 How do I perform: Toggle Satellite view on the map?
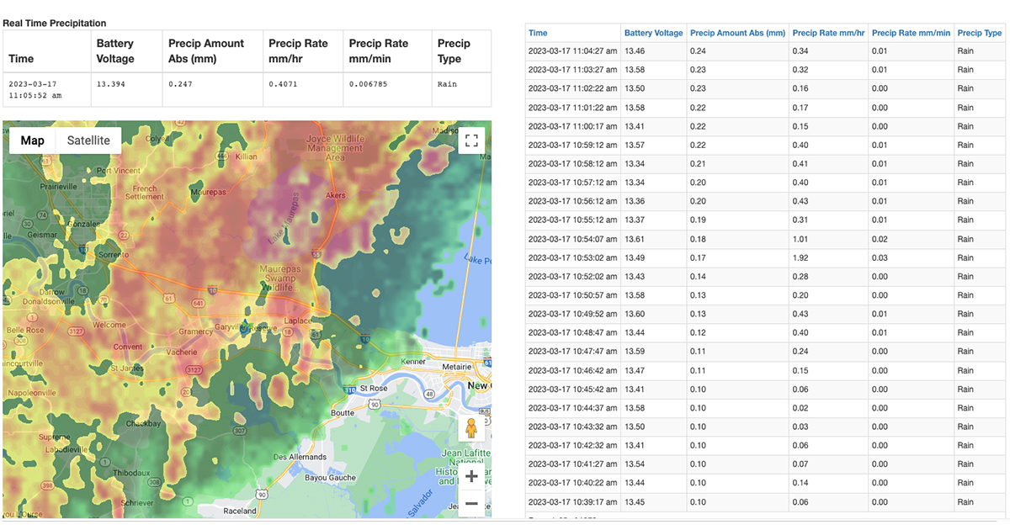88,140
